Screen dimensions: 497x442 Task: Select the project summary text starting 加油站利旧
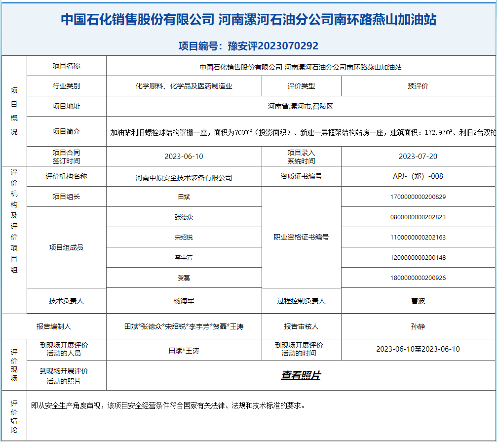(303, 132)
